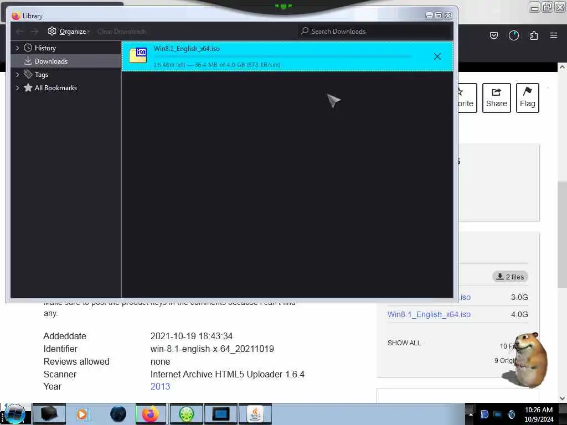Click the page scrollbar down arrow
This screenshot has width=567, height=425.
point(562,398)
